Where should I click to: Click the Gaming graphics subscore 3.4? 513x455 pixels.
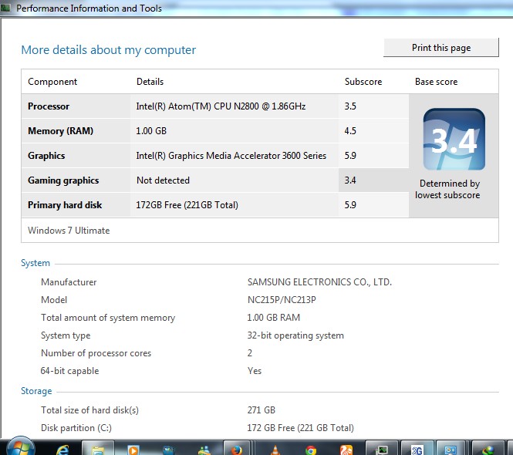tap(350, 180)
